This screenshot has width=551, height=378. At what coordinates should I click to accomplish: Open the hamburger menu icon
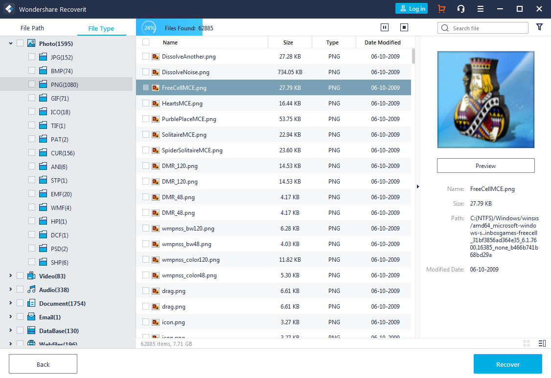[x=481, y=9]
